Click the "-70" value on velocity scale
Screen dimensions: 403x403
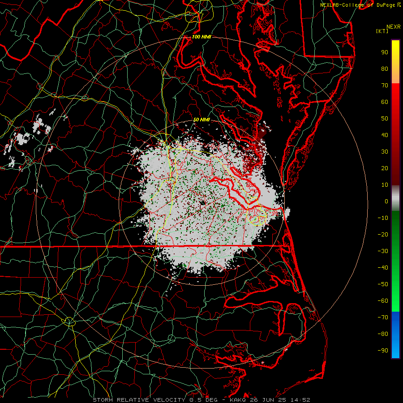click(383, 317)
